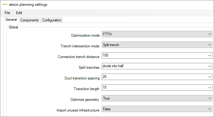Expand the Duct transition spacing arrow
Screen dimensions: 214x117
click(210, 77)
